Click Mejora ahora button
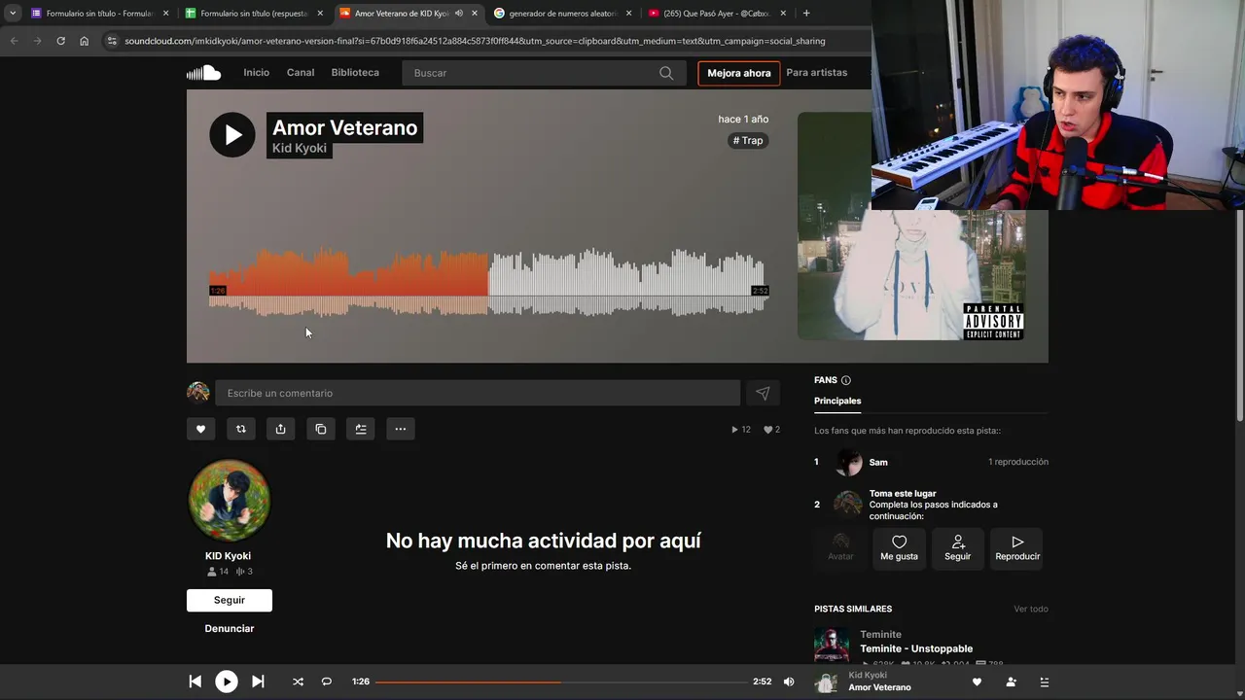This screenshot has height=700, width=1245. [x=739, y=73]
